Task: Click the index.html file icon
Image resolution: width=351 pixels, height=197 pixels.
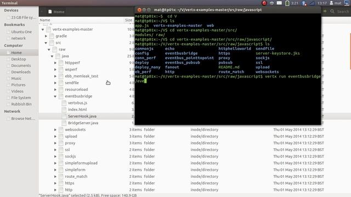Action: pos(64,109)
